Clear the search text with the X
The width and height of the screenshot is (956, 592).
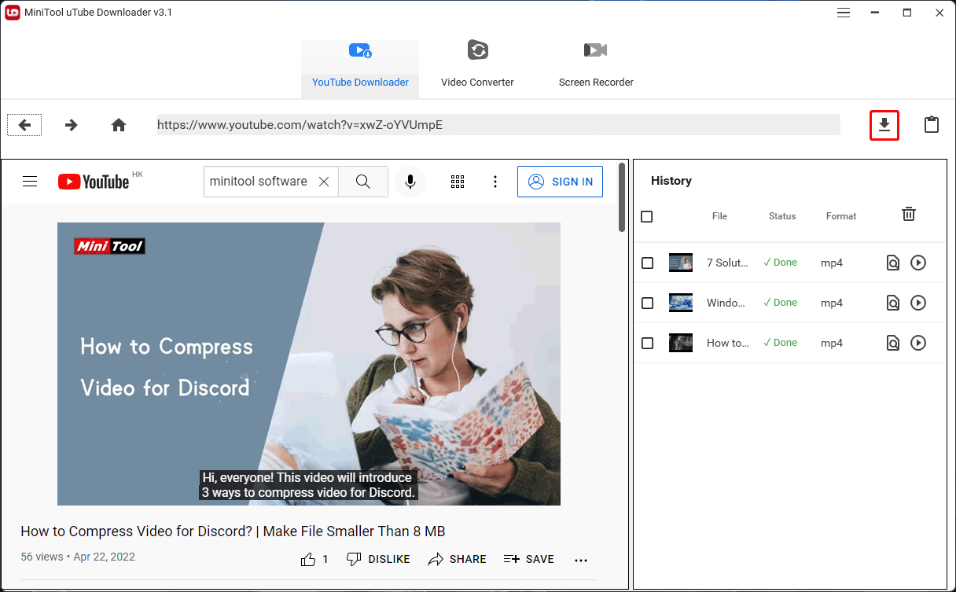pyautogui.click(x=324, y=182)
